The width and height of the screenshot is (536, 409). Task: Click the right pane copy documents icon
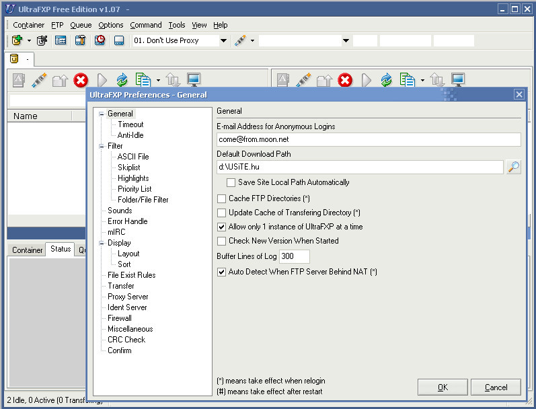pyautogui.click(x=407, y=80)
